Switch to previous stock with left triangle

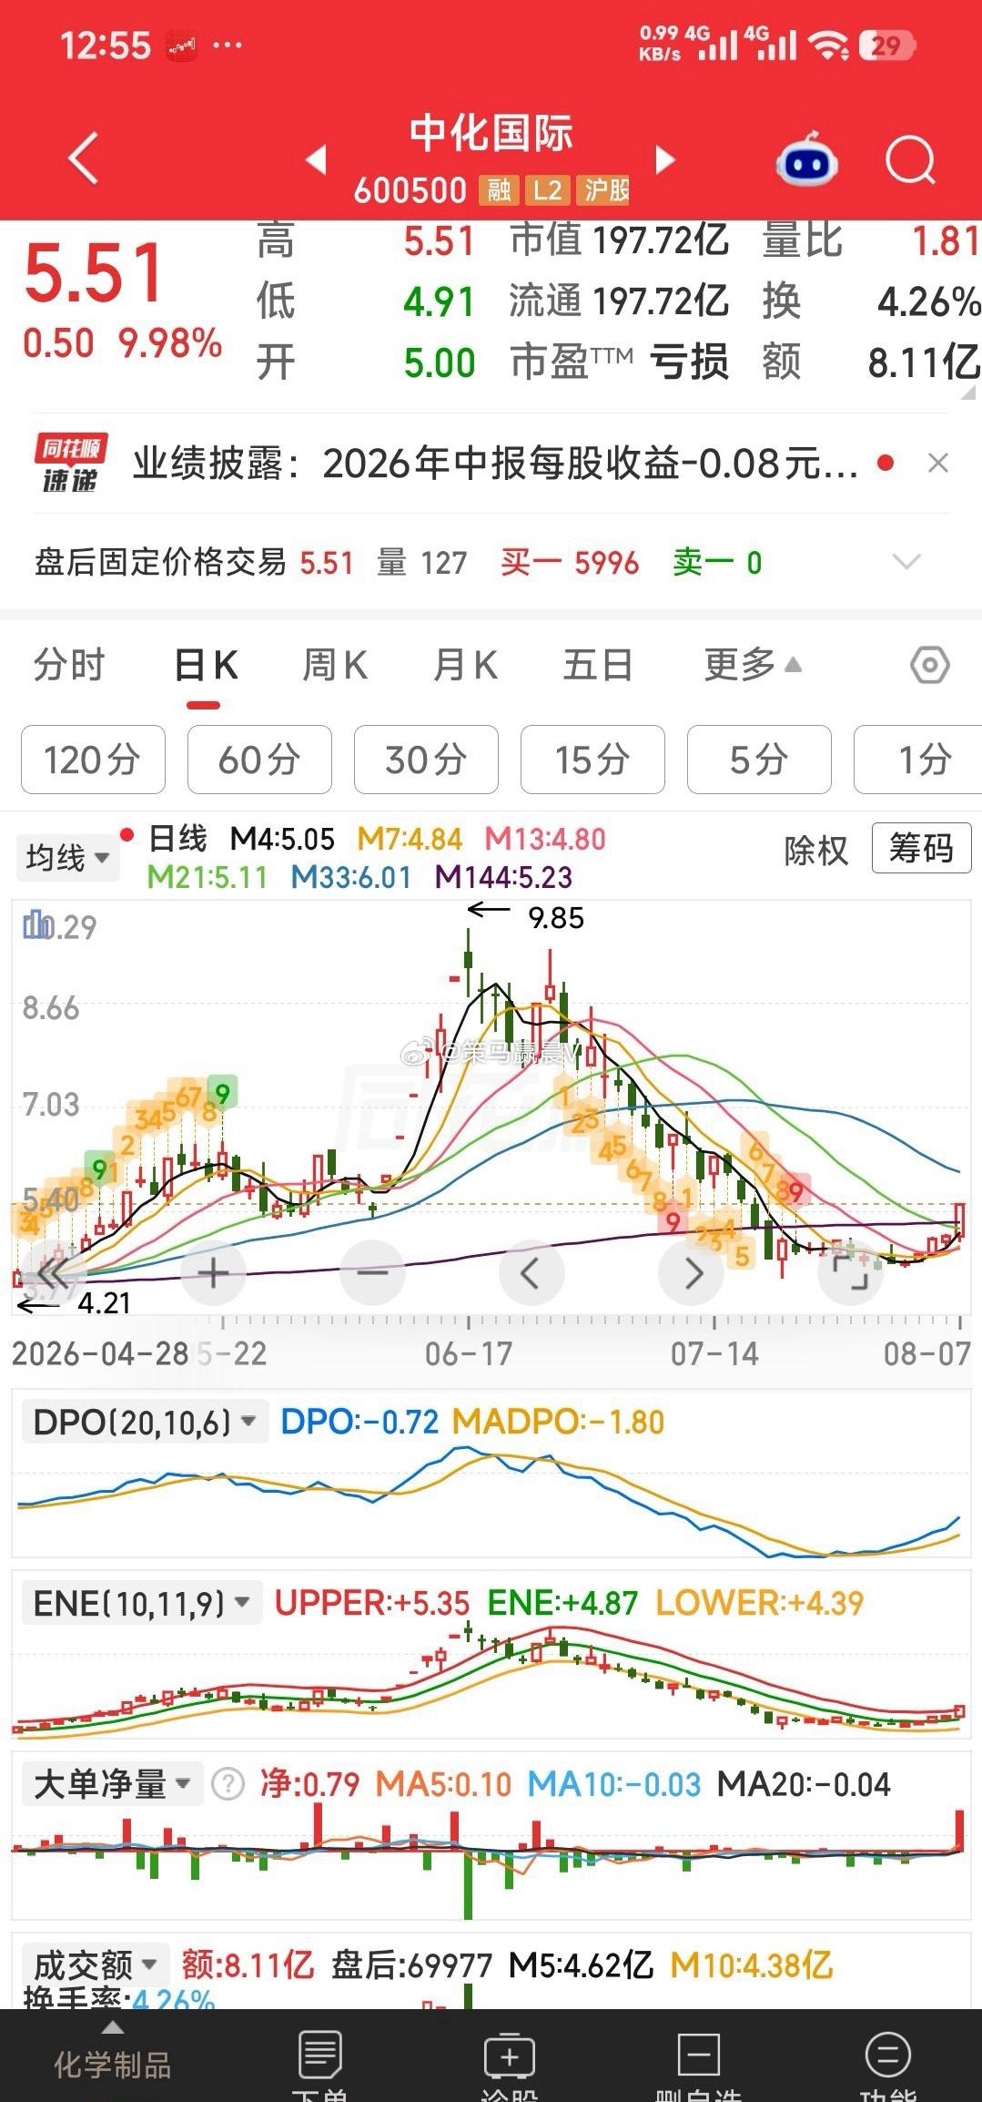point(316,159)
